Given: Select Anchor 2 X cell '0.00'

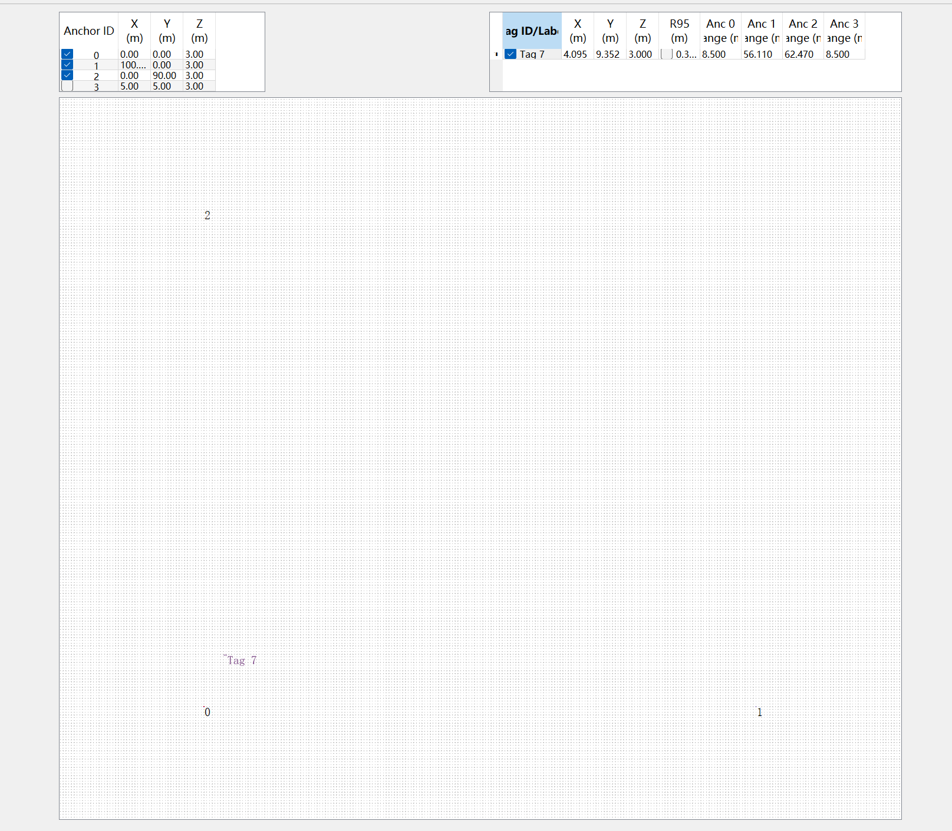Looking at the screenshot, I should (x=134, y=75).
